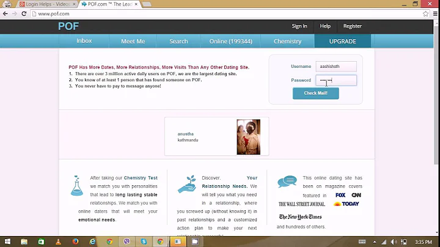Open File Explorer from the taskbar
The height and width of the screenshot is (247, 440).
[24, 241]
